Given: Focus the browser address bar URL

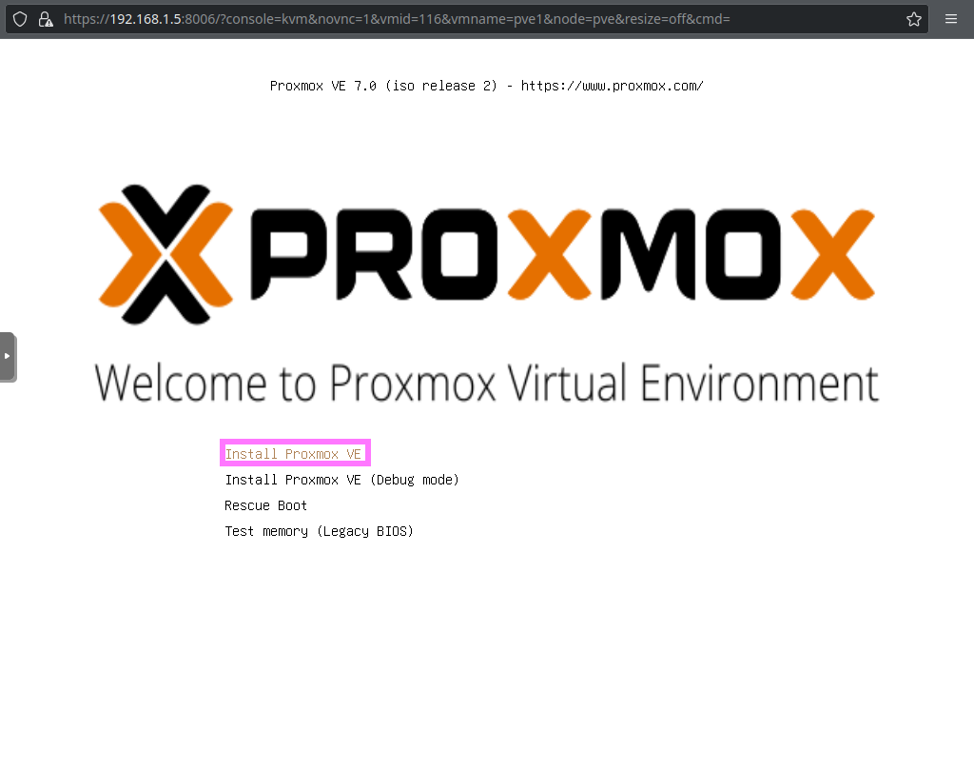Looking at the screenshot, I should (397, 19).
